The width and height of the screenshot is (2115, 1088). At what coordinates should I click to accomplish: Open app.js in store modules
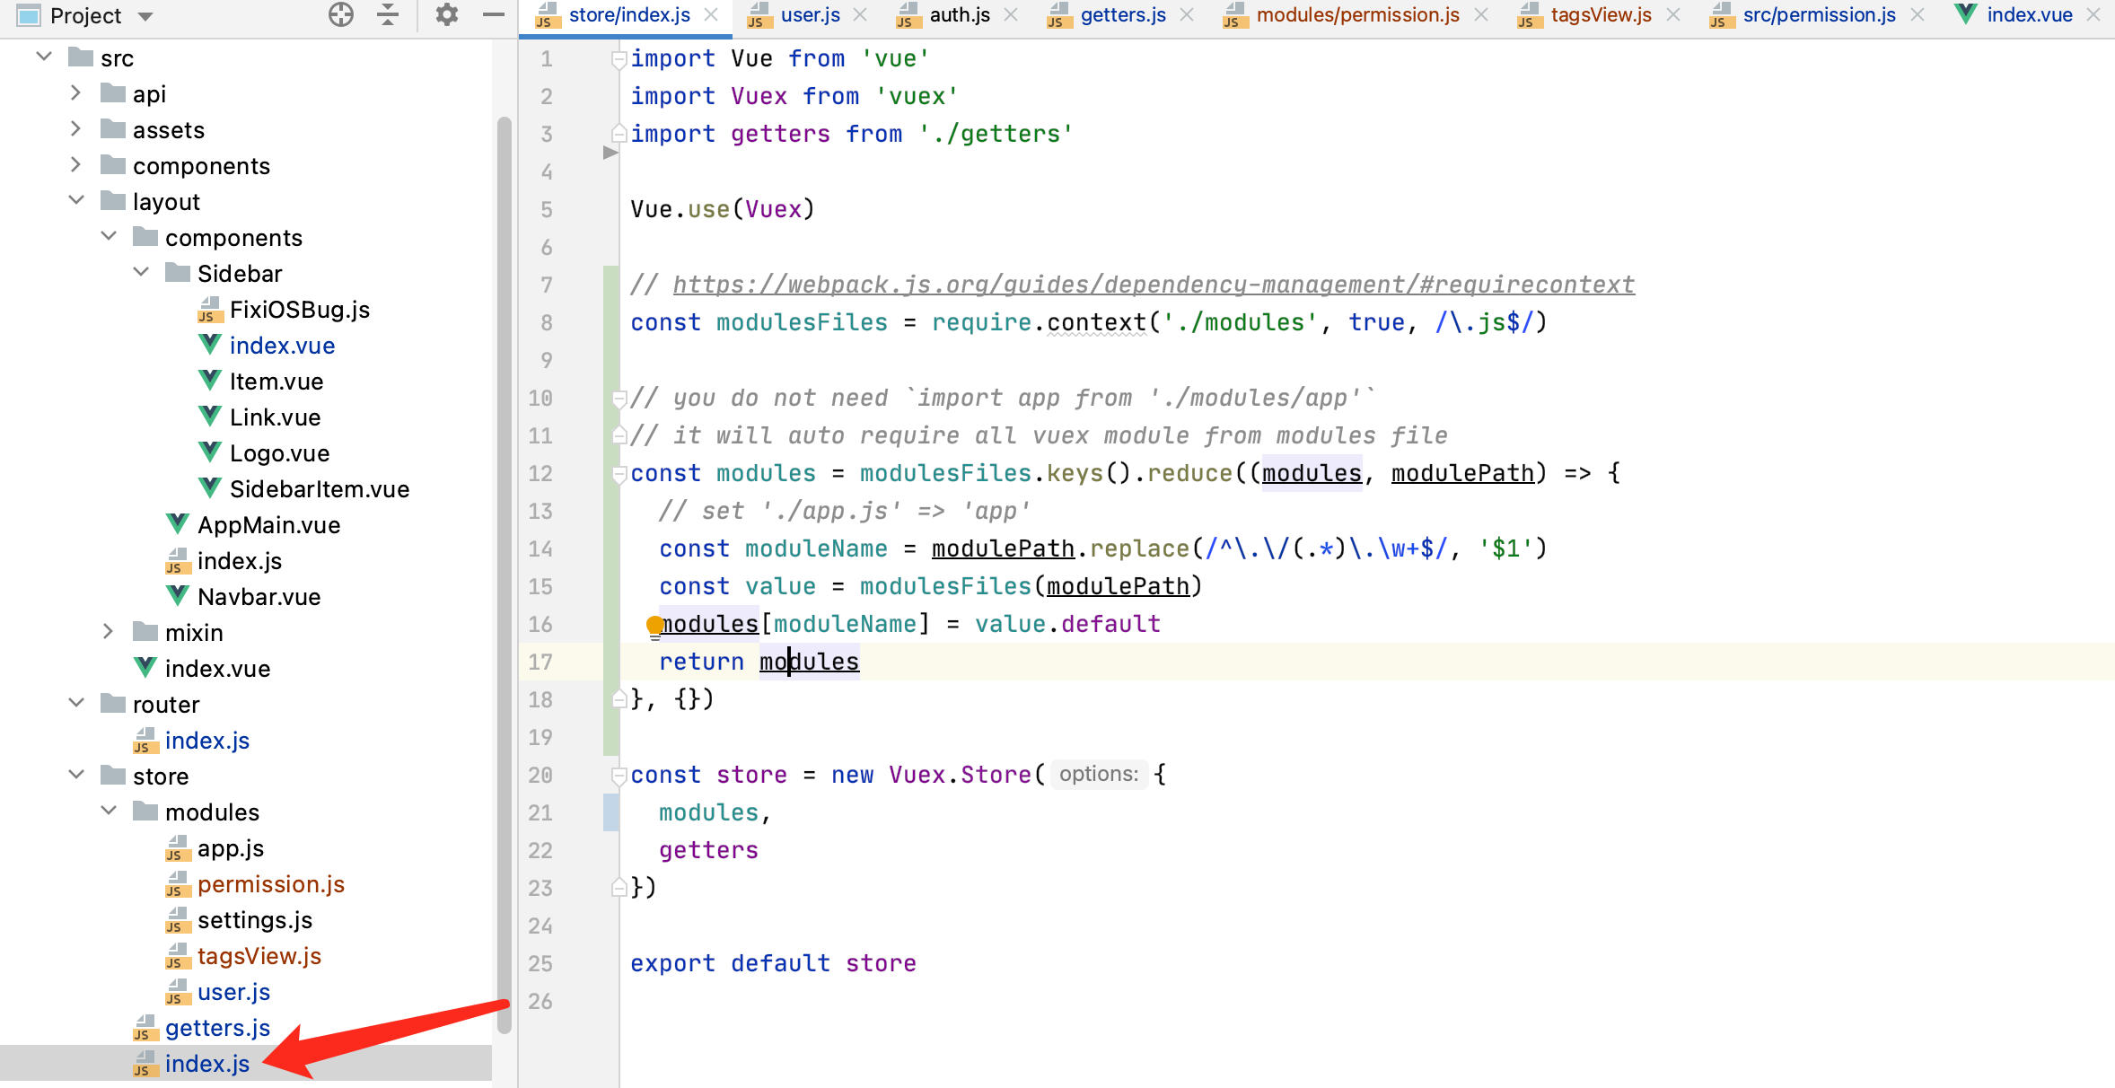click(x=230, y=848)
